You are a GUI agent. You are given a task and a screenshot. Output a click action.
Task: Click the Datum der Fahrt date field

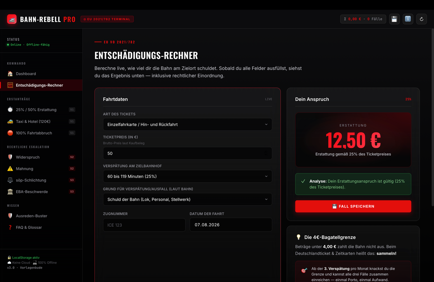[231, 225]
